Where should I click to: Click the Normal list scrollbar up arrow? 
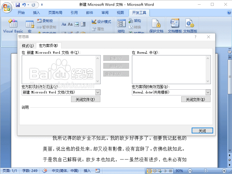tap(208, 58)
